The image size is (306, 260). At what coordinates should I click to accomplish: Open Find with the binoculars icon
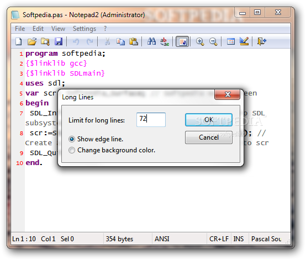coord(152,41)
